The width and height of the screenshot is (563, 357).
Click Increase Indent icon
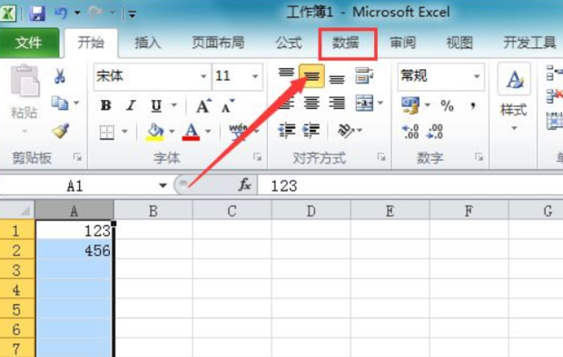[x=311, y=130]
